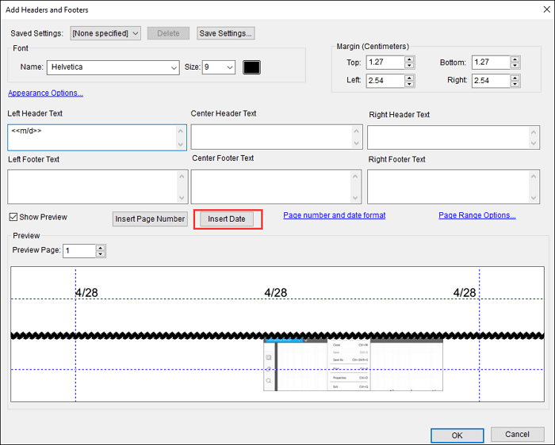
Task: Click the Bottom margin input field
Action: (x=492, y=63)
